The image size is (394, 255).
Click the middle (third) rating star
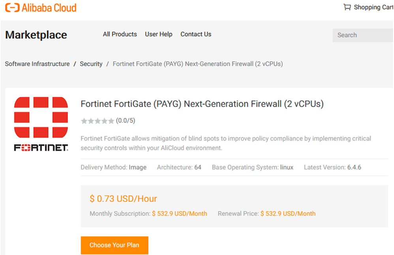pyautogui.click(x=98, y=121)
